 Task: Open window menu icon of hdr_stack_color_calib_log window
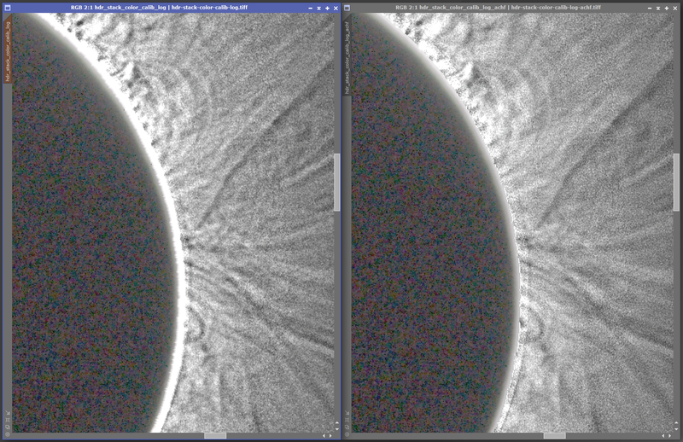8,8
